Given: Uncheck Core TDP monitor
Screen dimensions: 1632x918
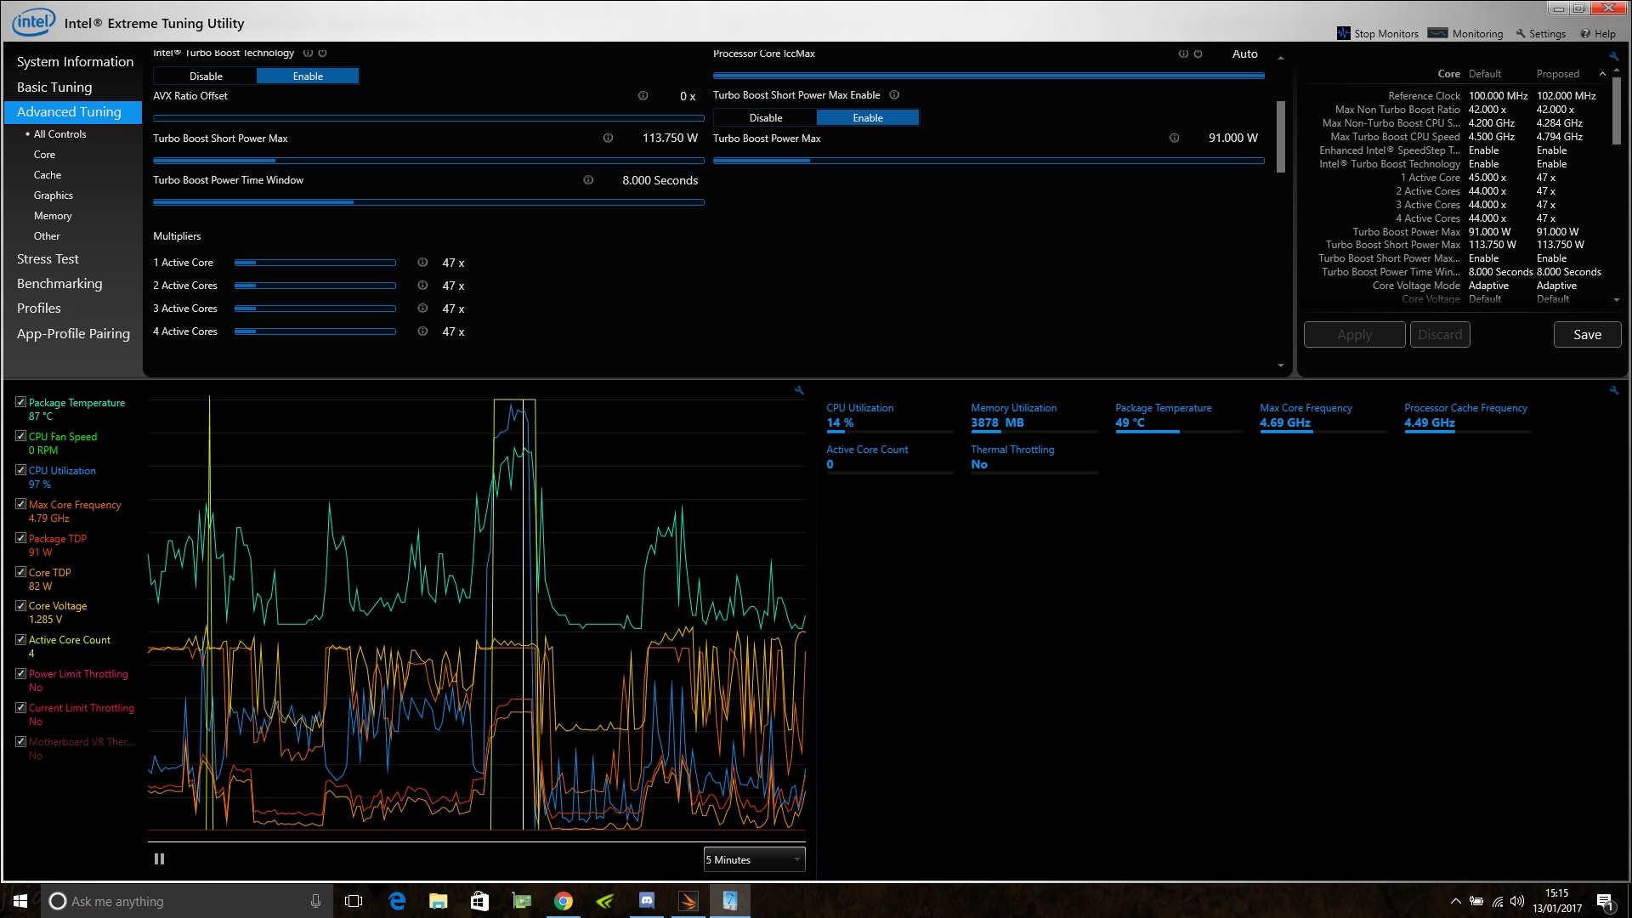Looking at the screenshot, I should pos(20,572).
